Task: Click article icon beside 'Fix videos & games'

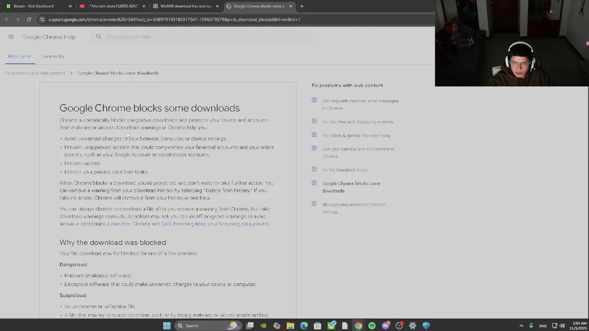Action: pos(314,135)
